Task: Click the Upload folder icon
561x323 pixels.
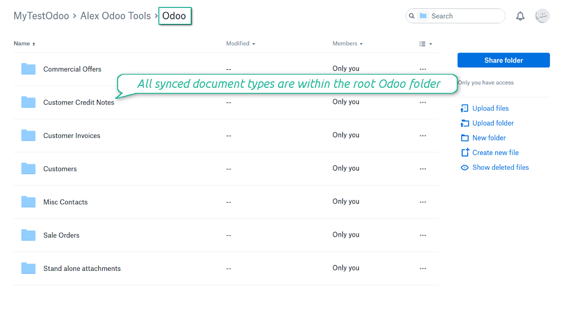Action: pos(465,123)
